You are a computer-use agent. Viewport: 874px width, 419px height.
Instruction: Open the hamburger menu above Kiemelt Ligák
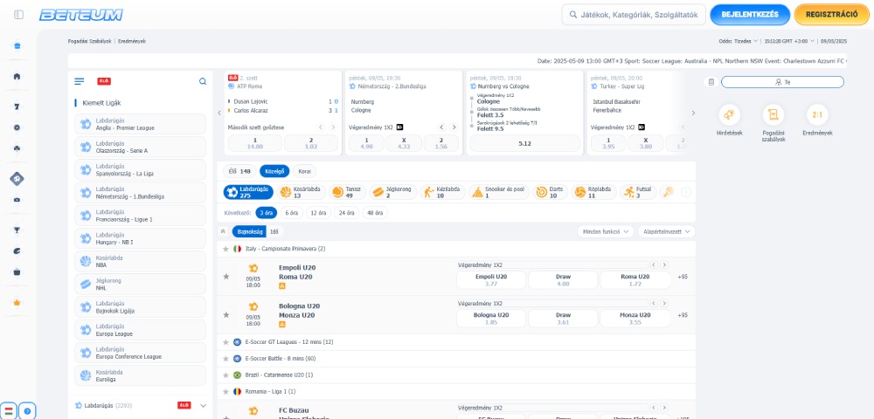tap(80, 81)
